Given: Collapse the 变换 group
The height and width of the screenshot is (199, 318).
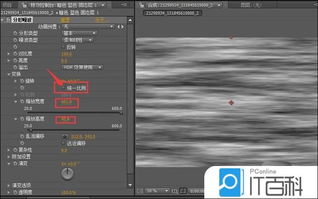Looking at the screenshot, I should coord(9,74).
